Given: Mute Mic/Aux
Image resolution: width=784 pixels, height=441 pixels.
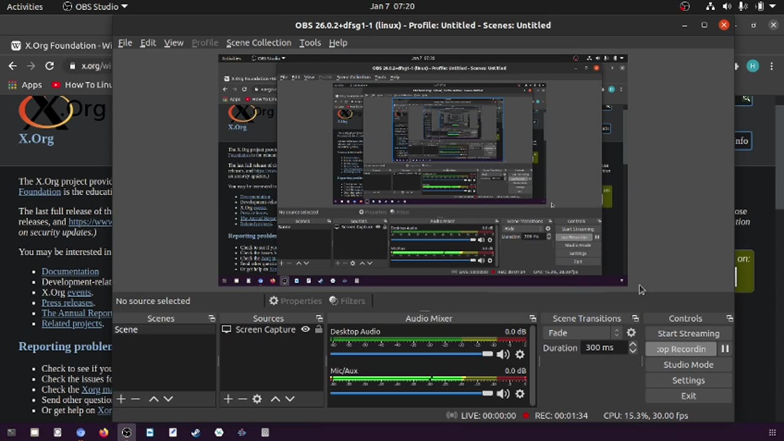Looking at the screenshot, I should pyautogui.click(x=503, y=393).
